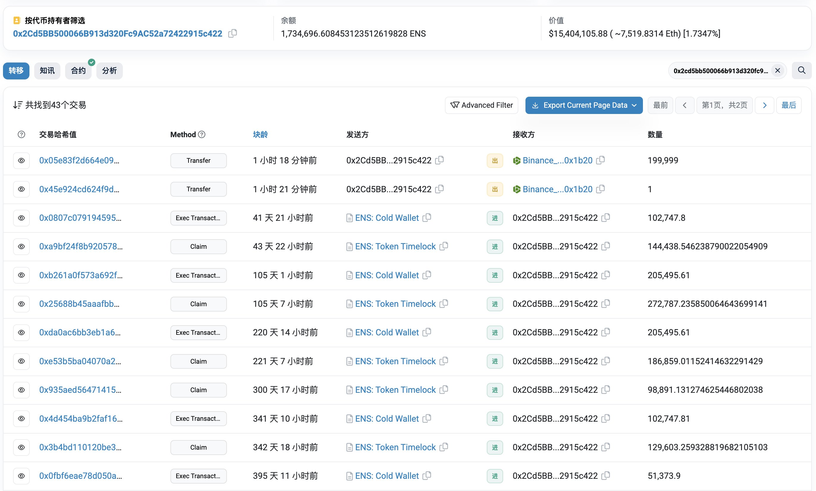The image size is (816, 491).
Task: Open the Advanced Filter button
Action: tap(481, 105)
